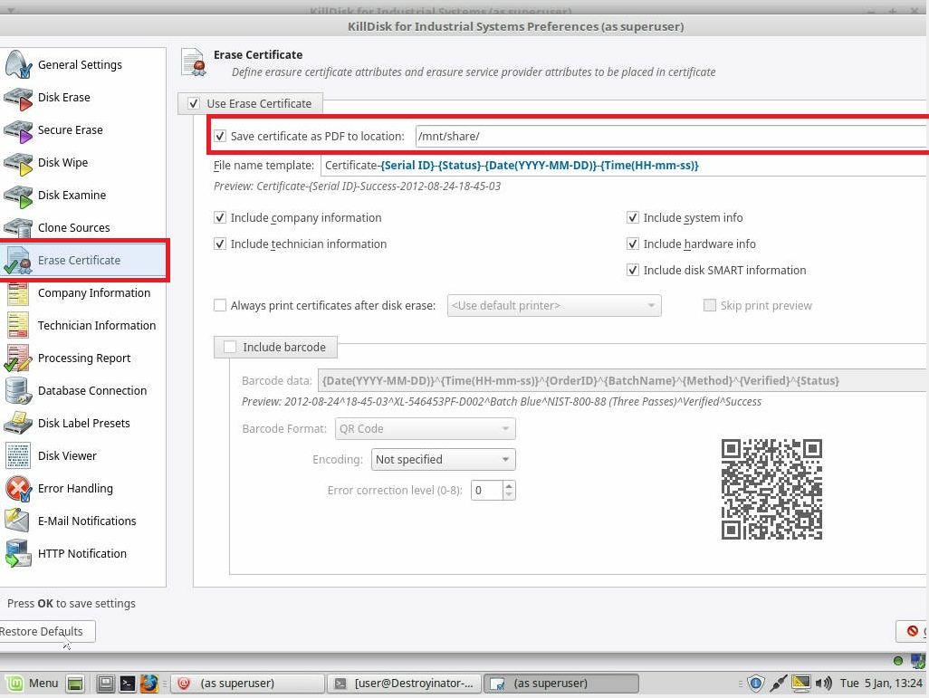
Task: Click the display monitor tray icon
Action: coord(801,684)
